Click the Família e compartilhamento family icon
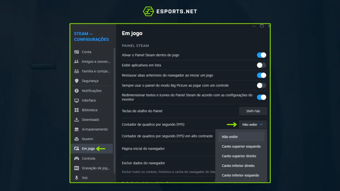 point(76,71)
